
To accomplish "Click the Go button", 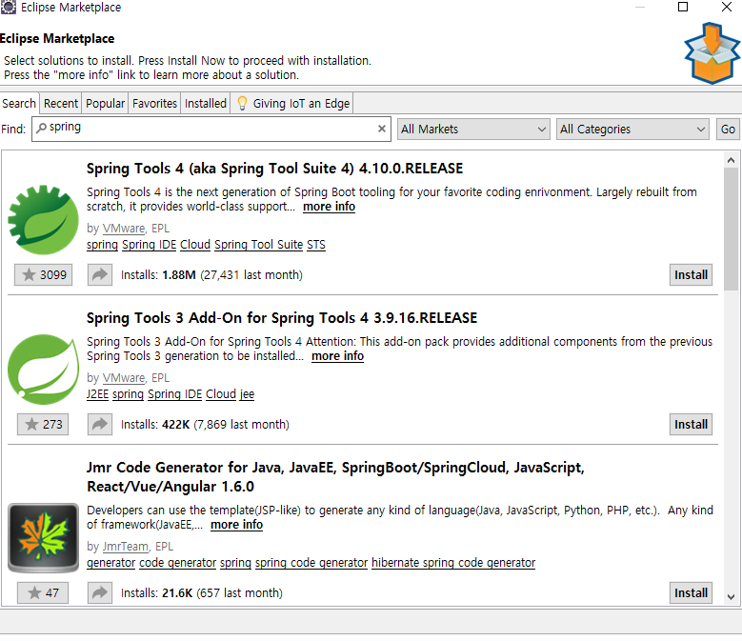I will click(728, 130).
